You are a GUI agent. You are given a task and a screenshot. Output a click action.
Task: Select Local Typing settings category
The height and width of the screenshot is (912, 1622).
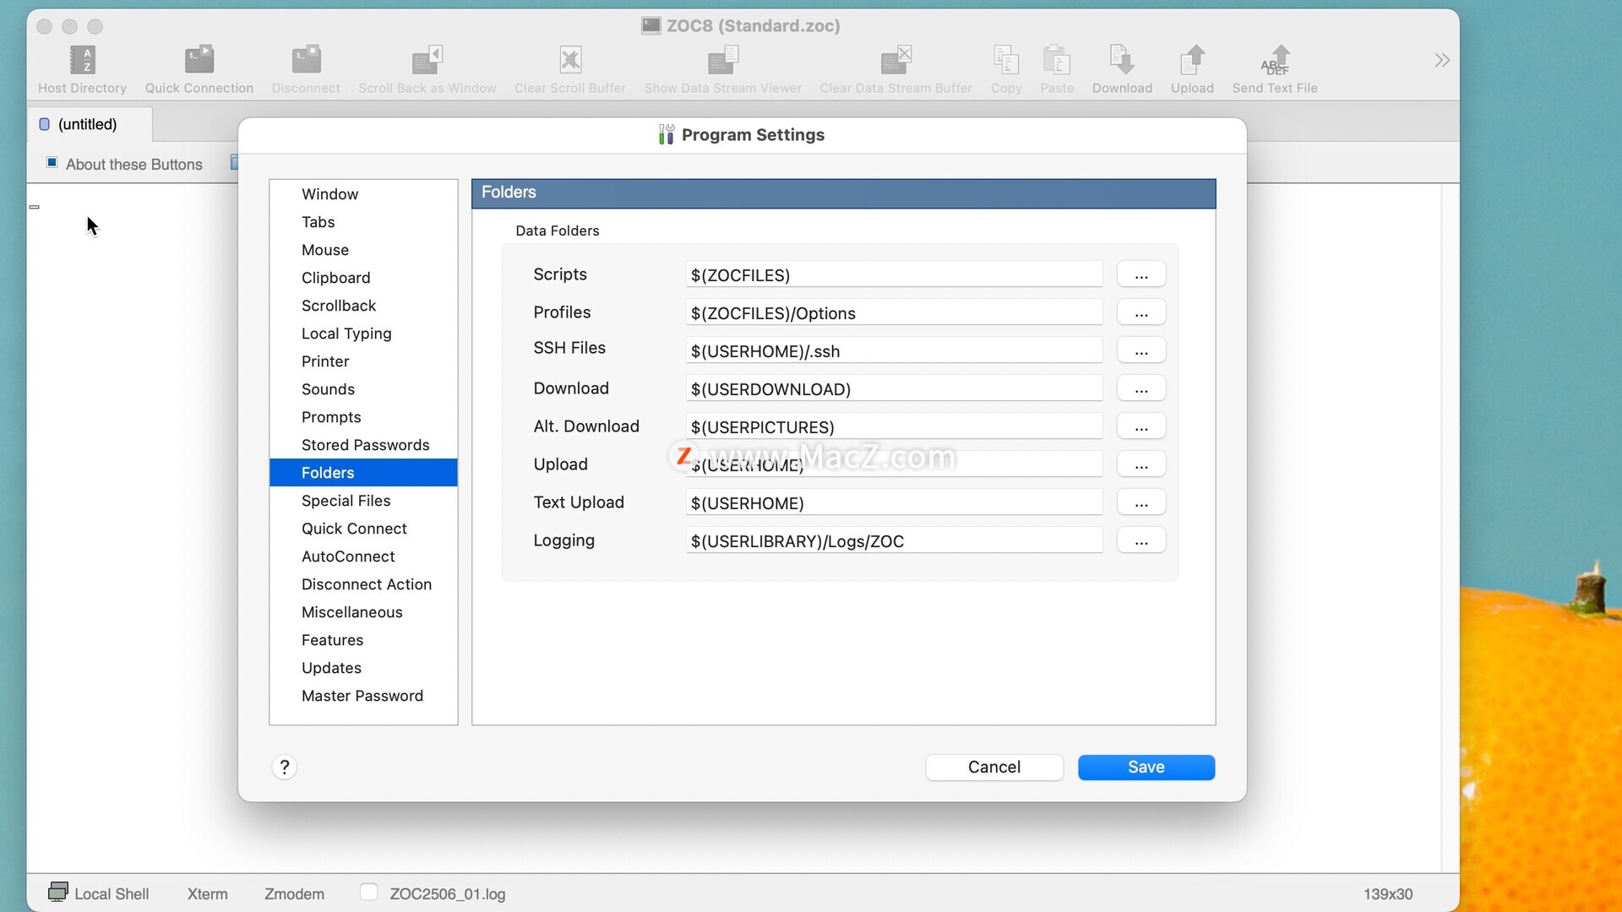coord(363,334)
